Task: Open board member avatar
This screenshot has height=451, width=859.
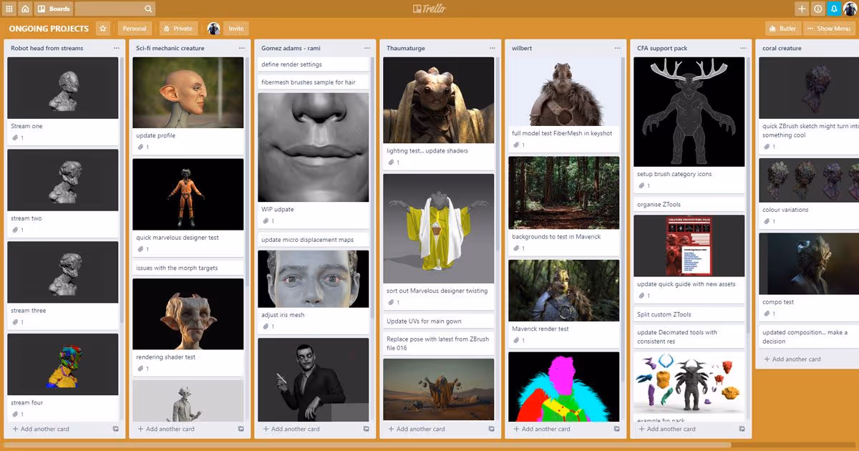Action: pyautogui.click(x=213, y=29)
